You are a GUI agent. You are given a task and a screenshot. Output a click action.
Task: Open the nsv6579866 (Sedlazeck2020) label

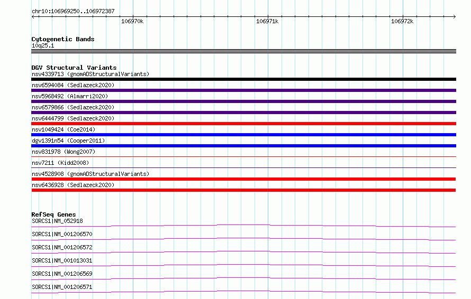pos(73,107)
